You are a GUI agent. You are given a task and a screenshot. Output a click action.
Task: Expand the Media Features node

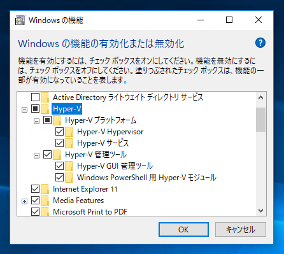tap(25, 202)
